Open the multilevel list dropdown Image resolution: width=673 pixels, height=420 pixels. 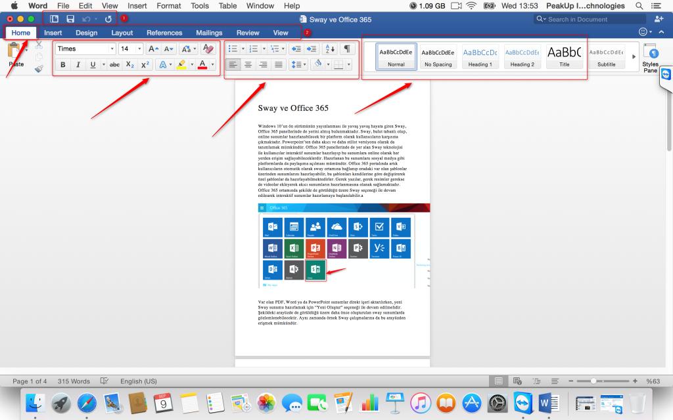[x=283, y=49]
